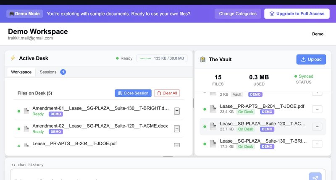Image resolution: width=336 pixels, height=180 pixels.
Task: Click the horizontal panel resize handle
Action: (x=168, y=157)
